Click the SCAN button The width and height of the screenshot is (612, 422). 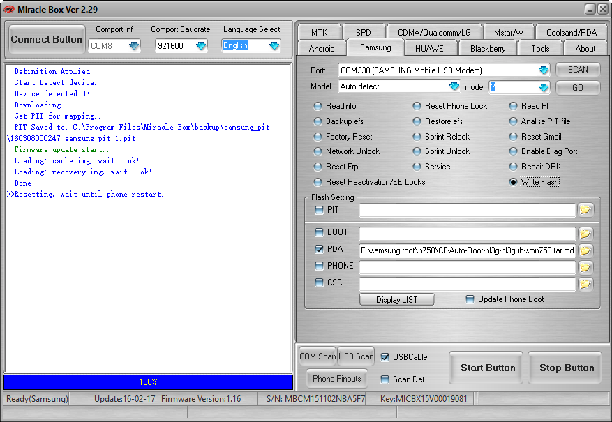[578, 70]
